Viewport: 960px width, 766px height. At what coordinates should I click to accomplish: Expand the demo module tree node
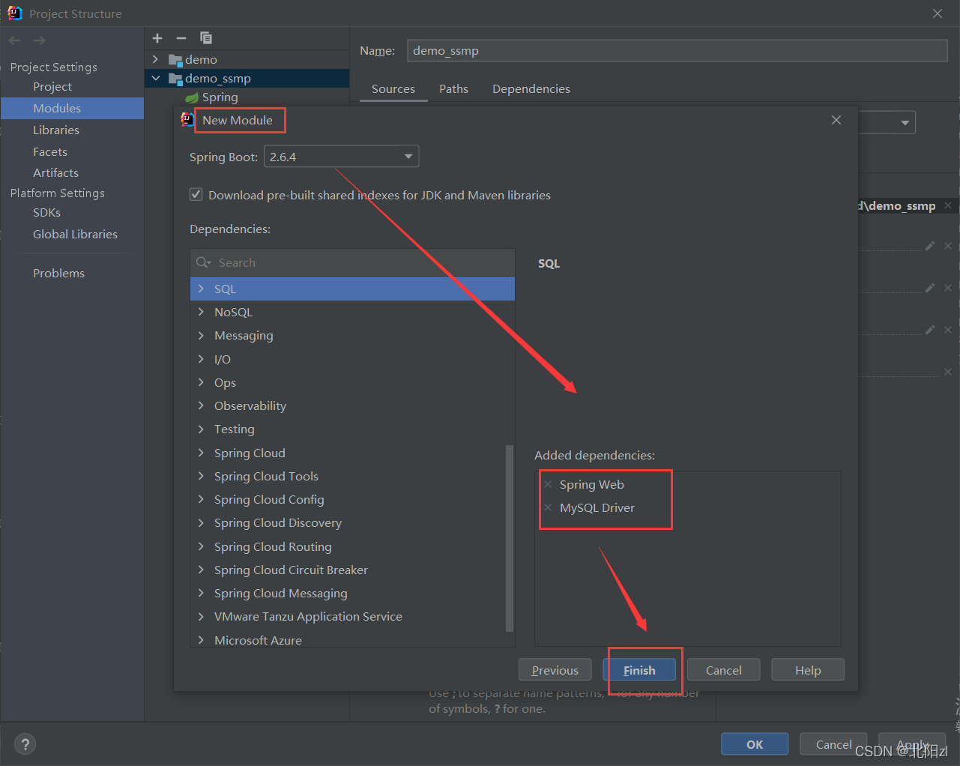pos(155,59)
